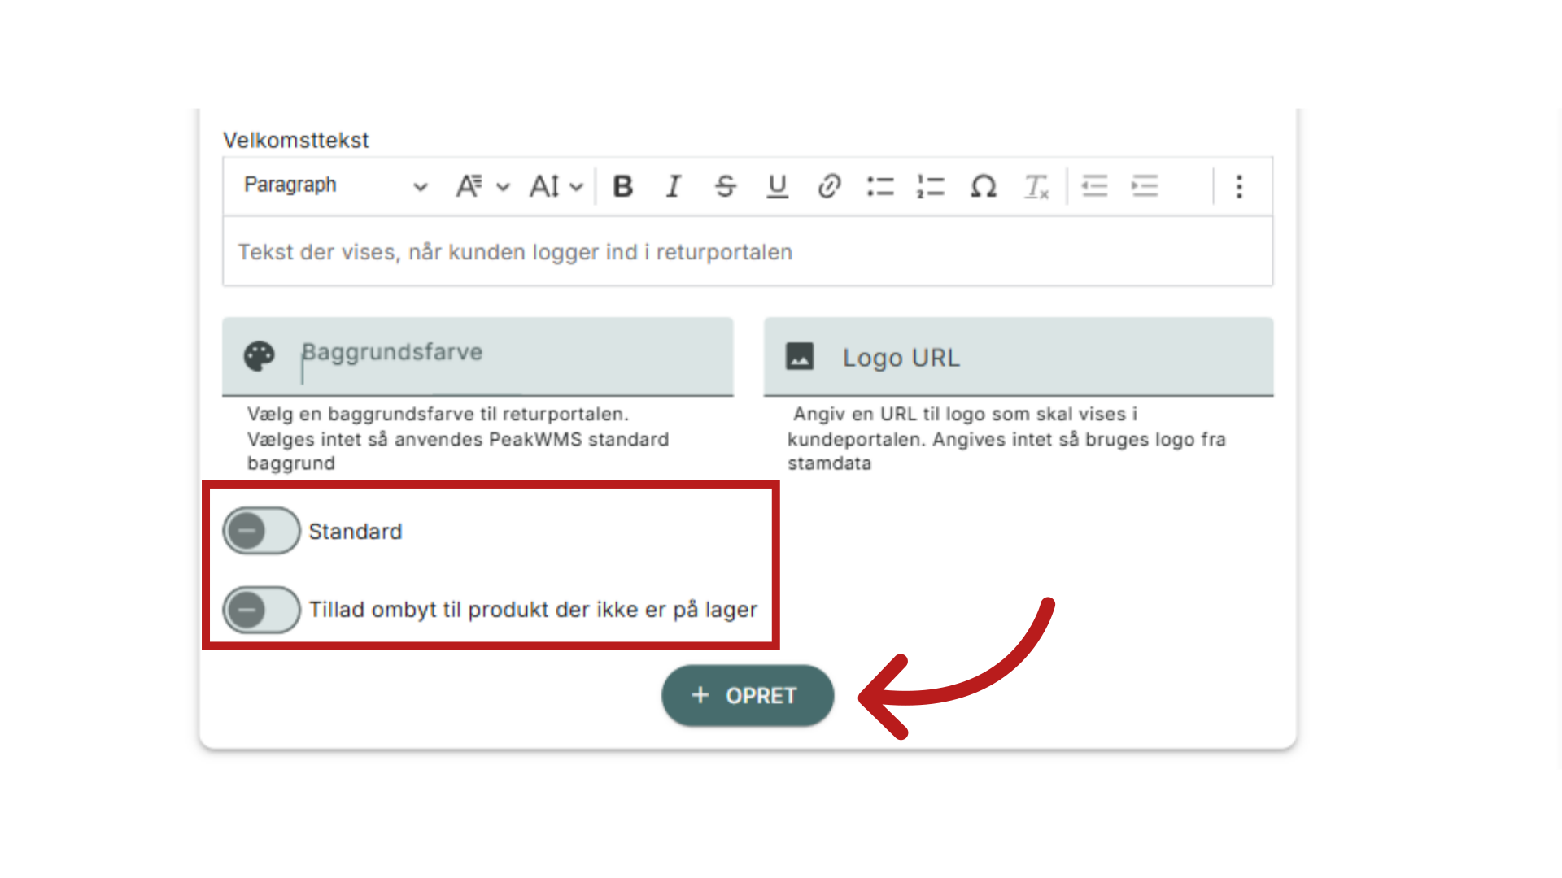
Task: Open the font size dropdown
Action: [x=556, y=186]
